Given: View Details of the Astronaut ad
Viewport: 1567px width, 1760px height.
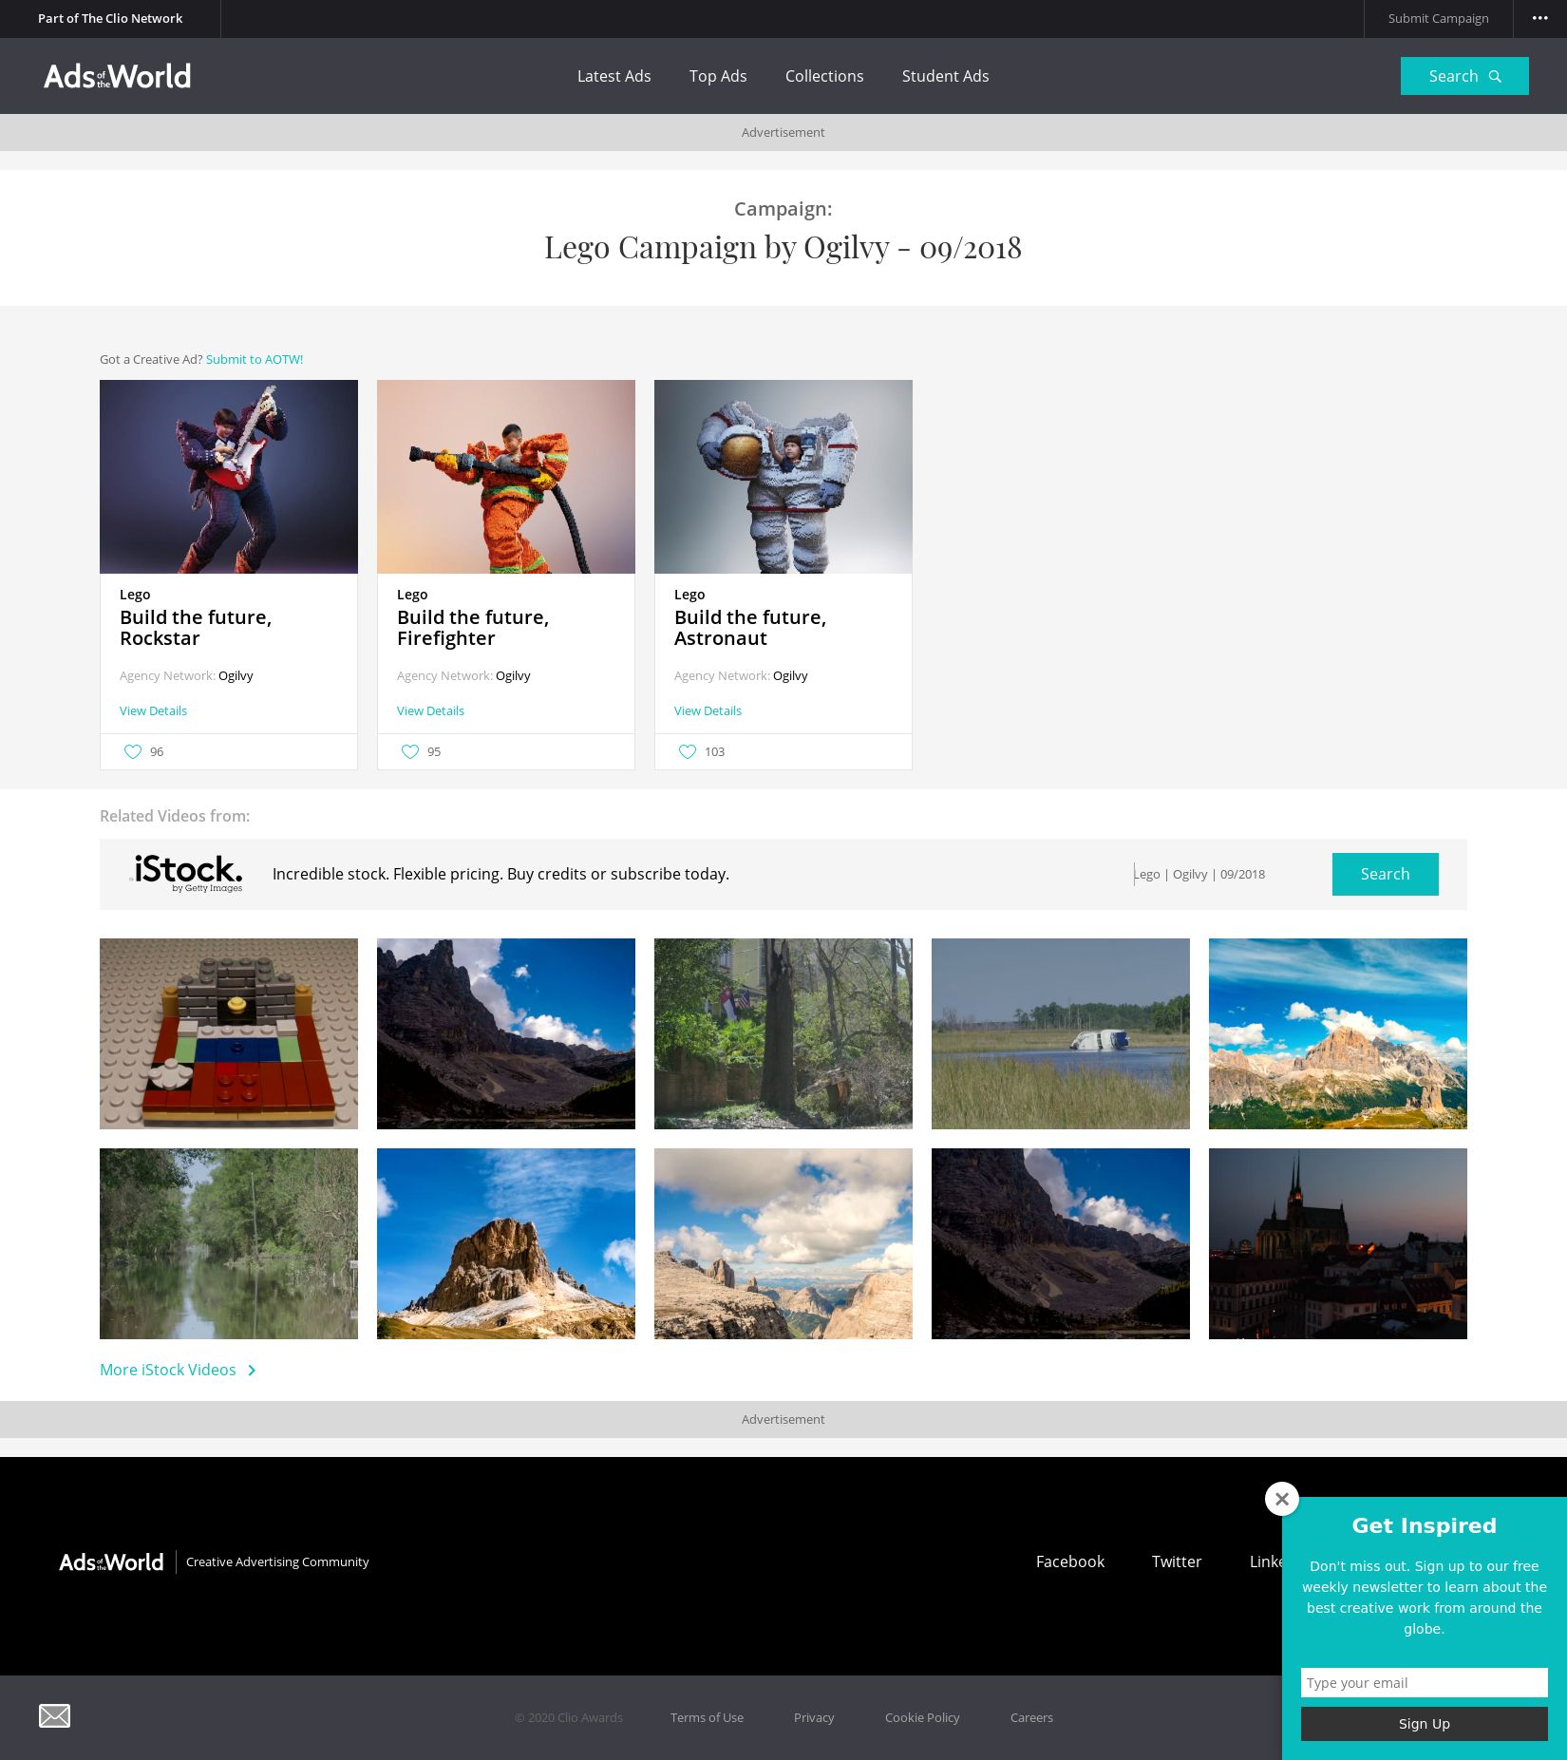Looking at the screenshot, I should [x=708, y=710].
